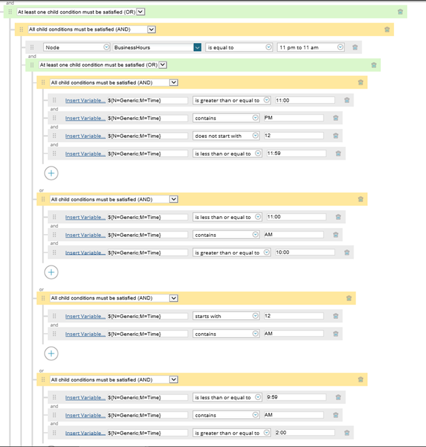Delete the 'starts with 12' condition row

click(336, 316)
